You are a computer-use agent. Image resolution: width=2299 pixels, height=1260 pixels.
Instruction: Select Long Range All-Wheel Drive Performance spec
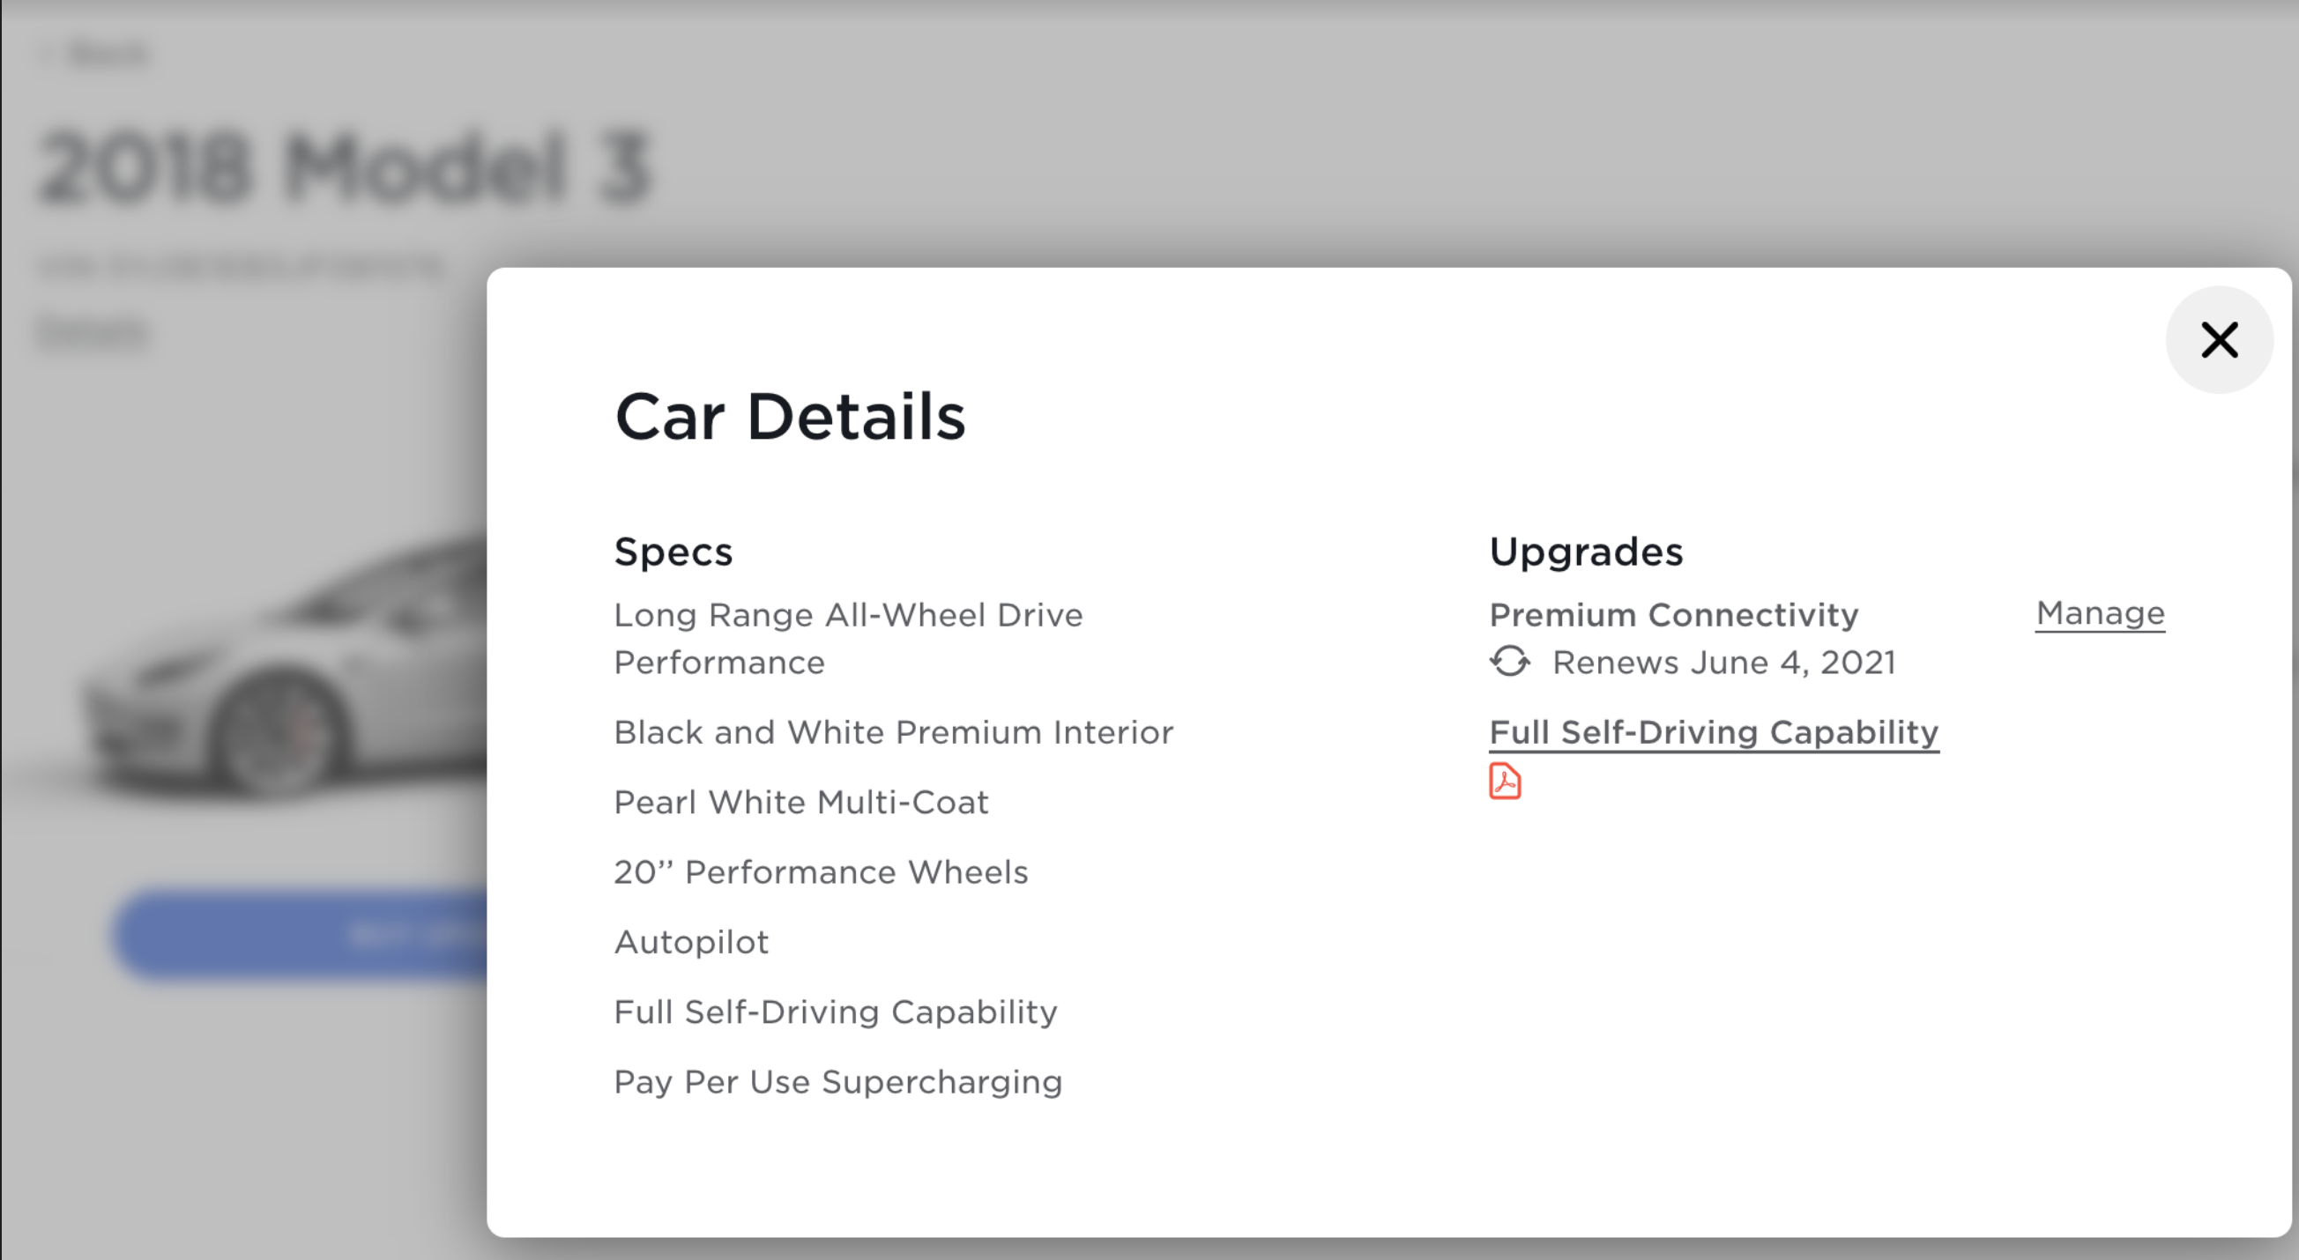pyautogui.click(x=848, y=638)
